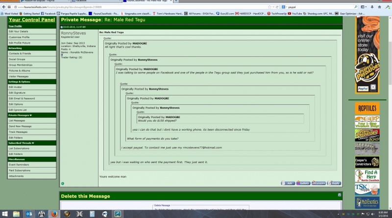
Task: Open the Reptiles orange ad banner
Action: pyautogui.click(x=367, y=108)
